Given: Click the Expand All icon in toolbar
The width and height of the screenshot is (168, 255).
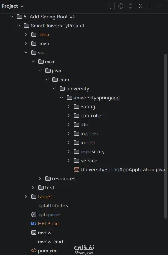Looking at the screenshot, I should point(130,6).
